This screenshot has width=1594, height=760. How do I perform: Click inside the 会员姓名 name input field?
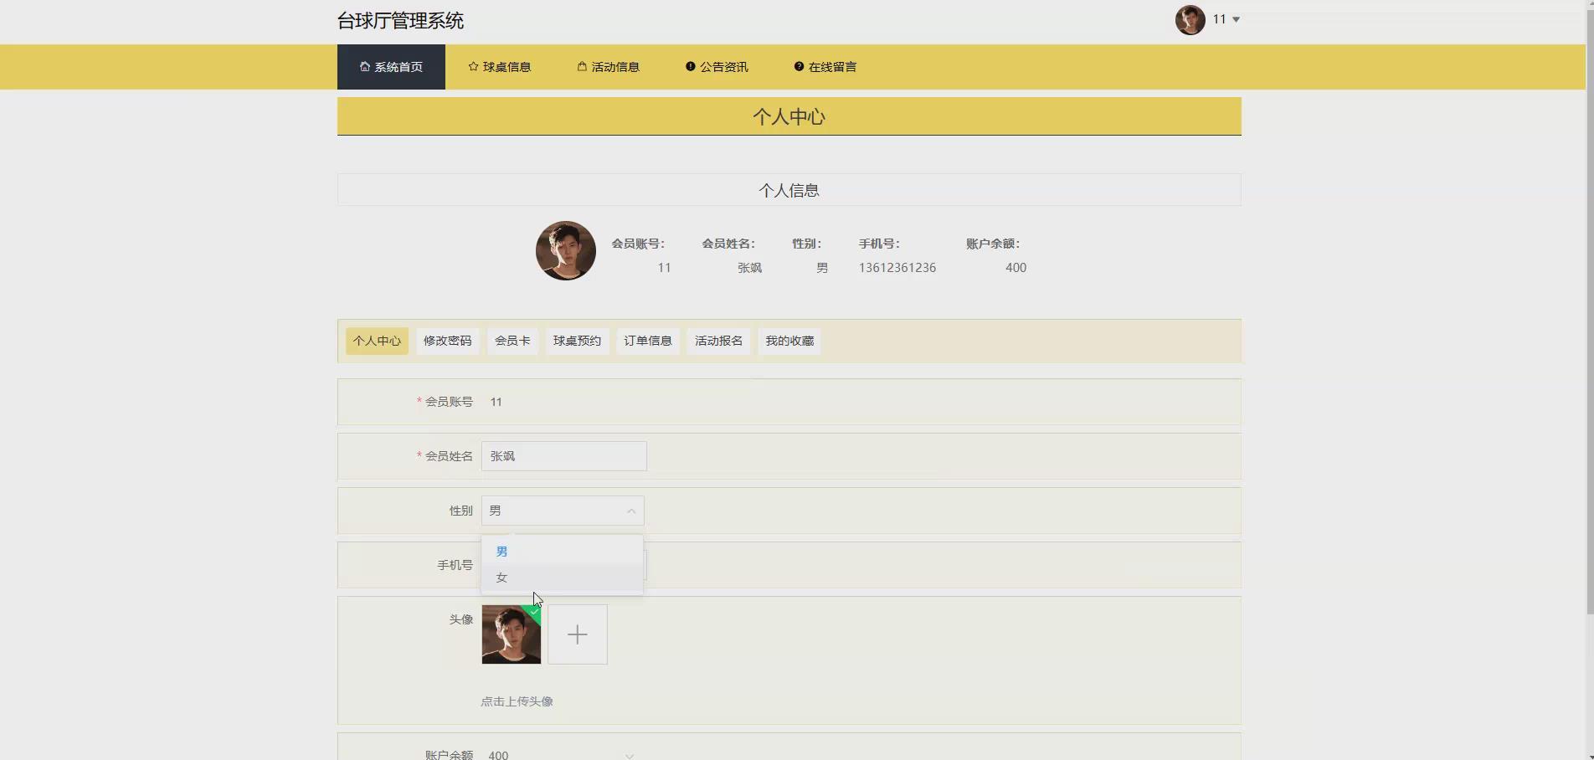tap(563, 456)
